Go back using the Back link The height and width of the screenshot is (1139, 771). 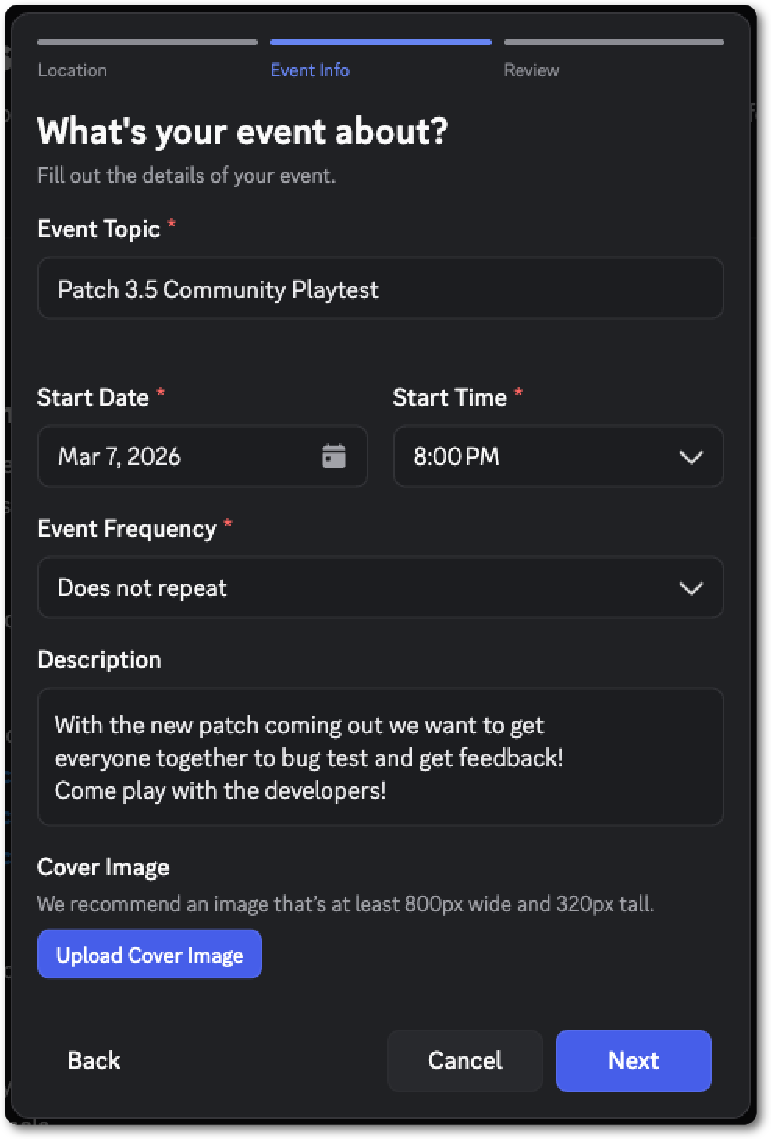[94, 1060]
